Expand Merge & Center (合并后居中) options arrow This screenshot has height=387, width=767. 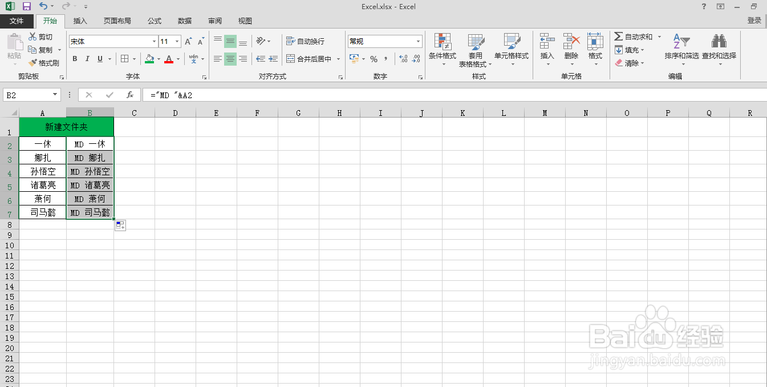coord(338,59)
